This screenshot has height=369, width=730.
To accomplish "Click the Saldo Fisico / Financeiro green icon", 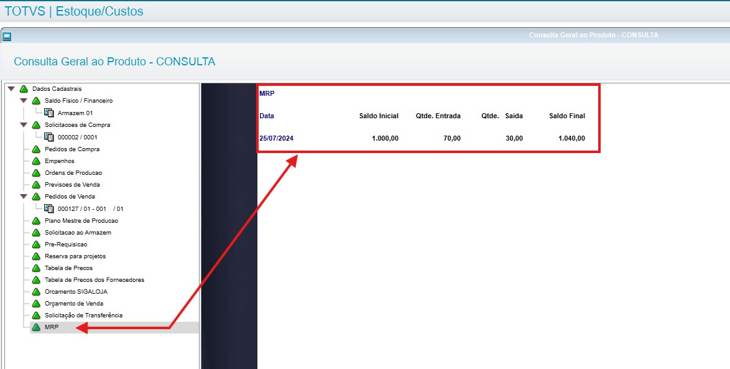I will (x=36, y=101).
